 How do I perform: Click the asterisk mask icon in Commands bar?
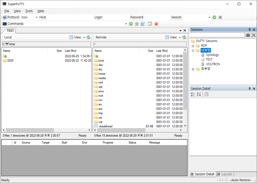(x=137, y=24)
